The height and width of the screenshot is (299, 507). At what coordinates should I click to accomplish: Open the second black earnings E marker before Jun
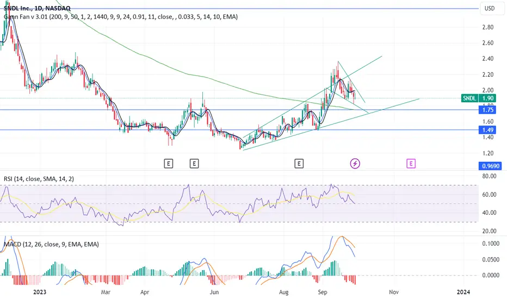pos(194,164)
